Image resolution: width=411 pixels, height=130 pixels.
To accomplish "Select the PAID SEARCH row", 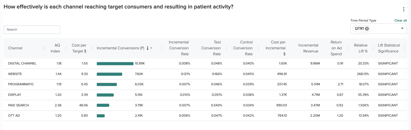I will coord(18,105).
